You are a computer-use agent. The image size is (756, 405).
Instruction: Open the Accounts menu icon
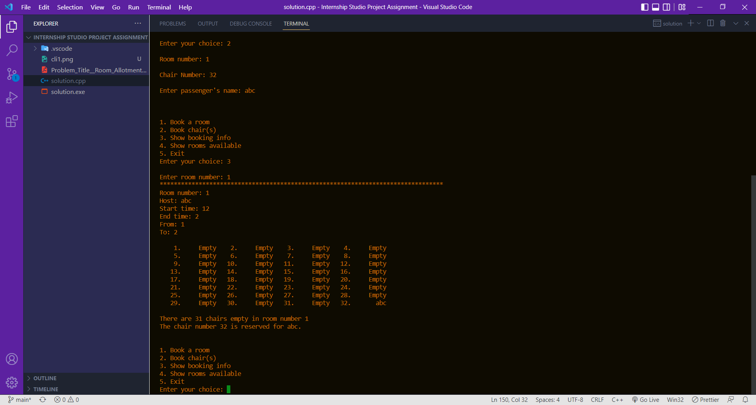[12, 359]
